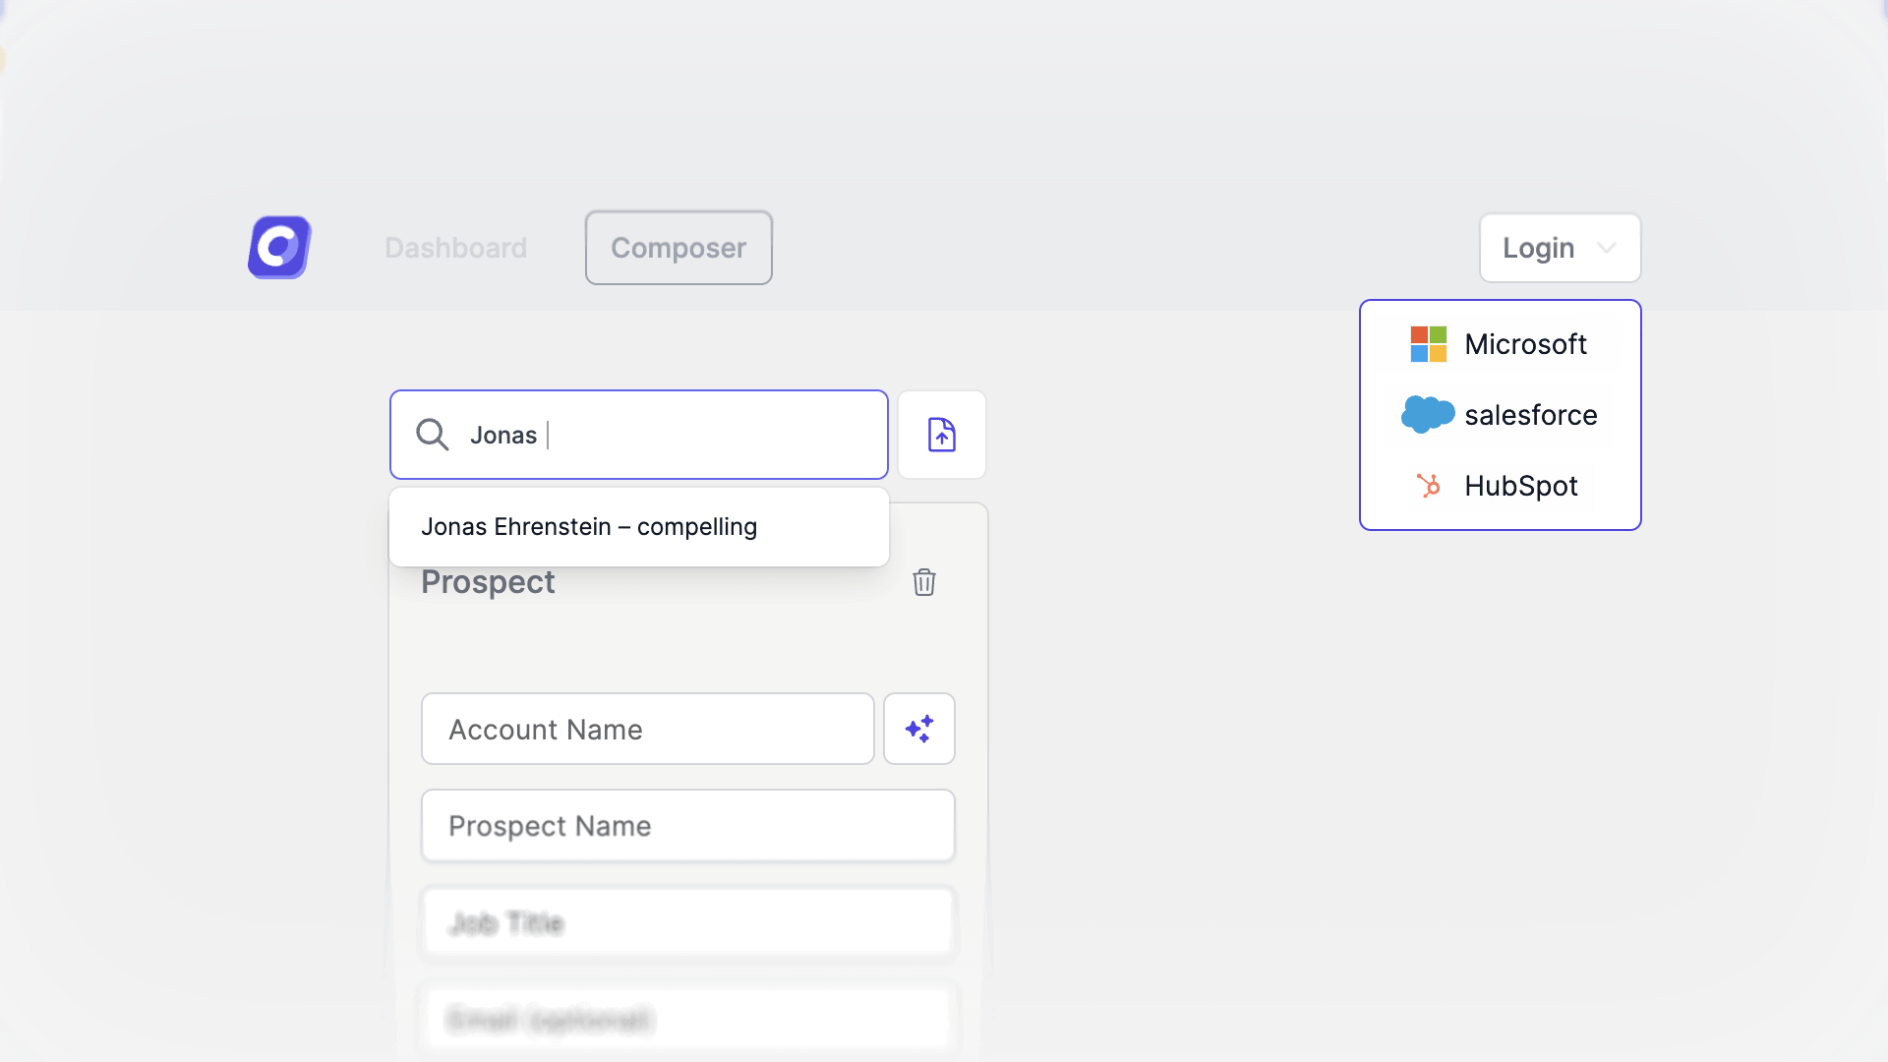Click the delete trash icon
The image size is (1888, 1062).
coord(924,582)
